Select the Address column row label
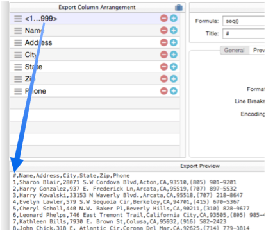266x231 pixels. (x=38, y=42)
